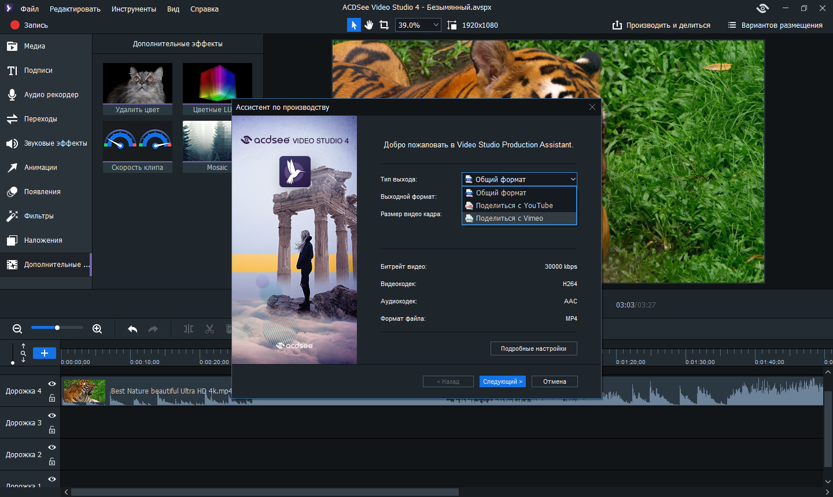Toggle visibility of Дорожка 2
This screenshot has height=497, width=833.
52,448
